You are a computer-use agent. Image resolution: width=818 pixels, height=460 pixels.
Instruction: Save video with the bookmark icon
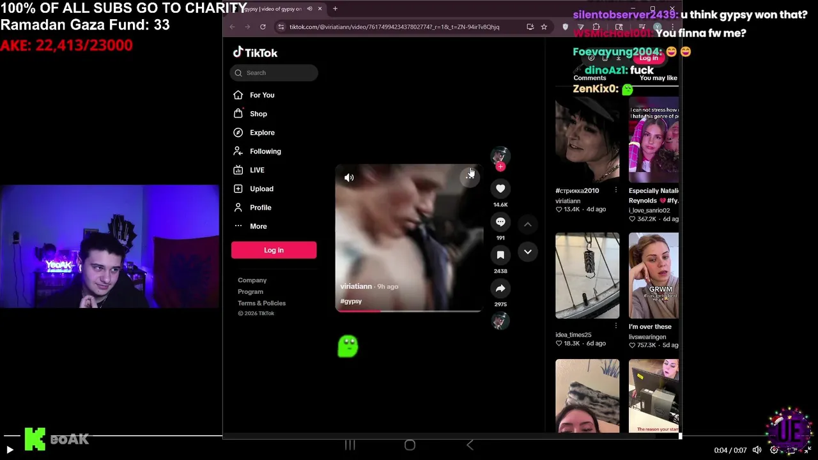click(500, 255)
